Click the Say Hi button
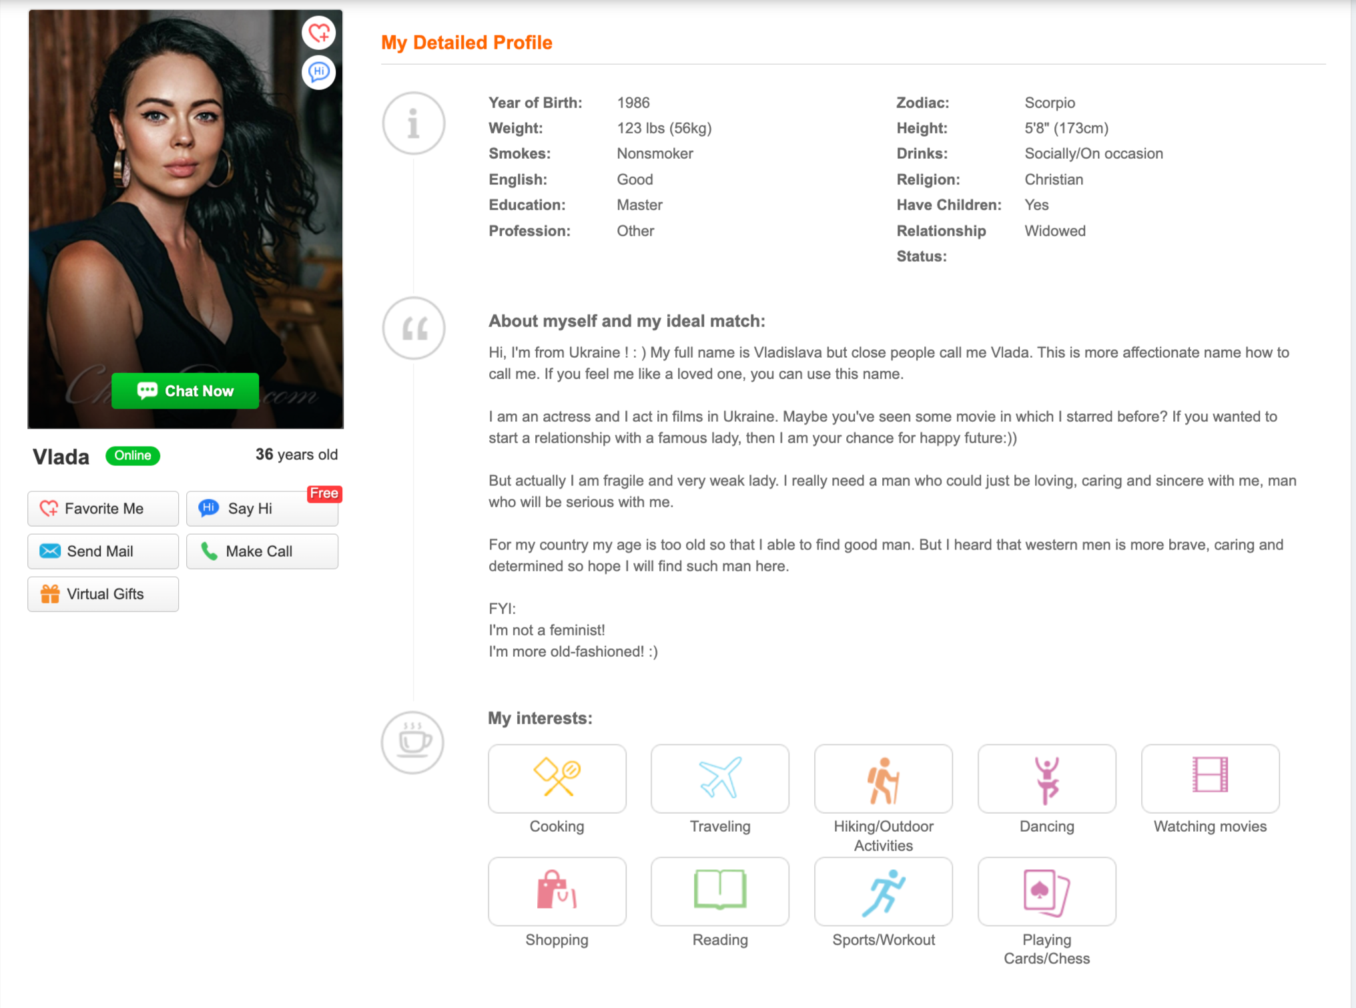Screen dimensions: 1356x1008 [x=262, y=509]
